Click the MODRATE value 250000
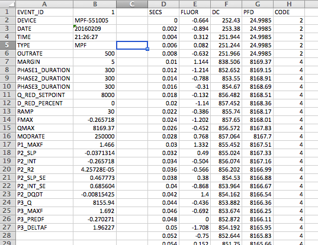The width and height of the screenshot is (318, 245). 95,136
